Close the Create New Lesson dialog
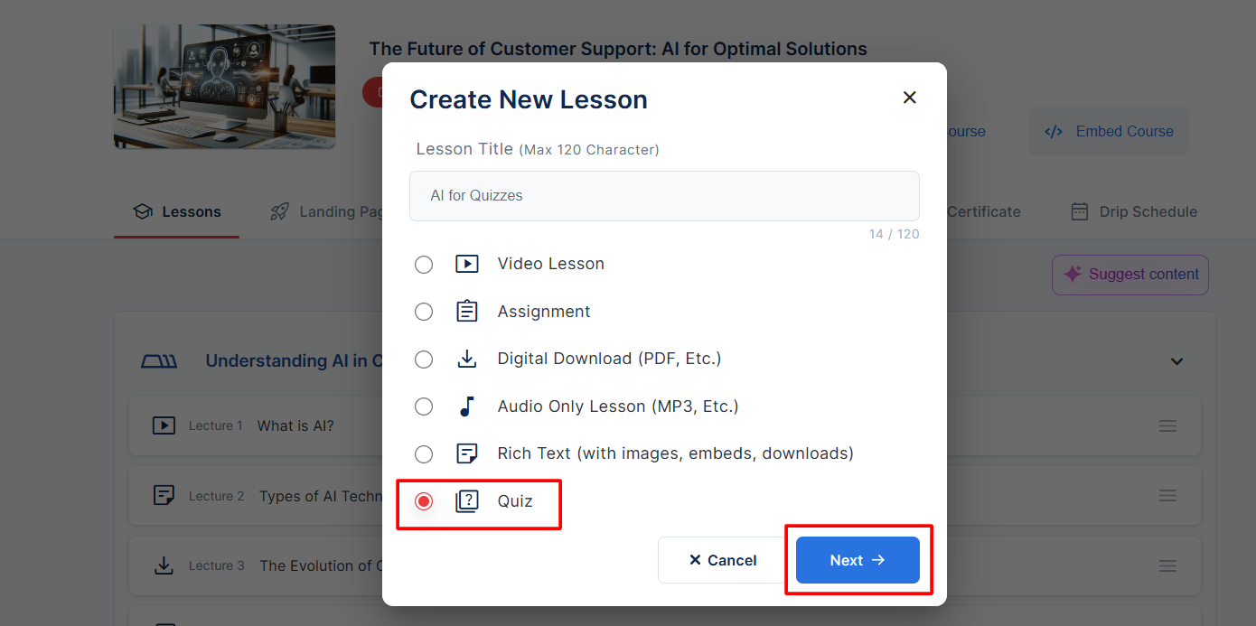This screenshot has height=626, width=1256. coord(910,98)
